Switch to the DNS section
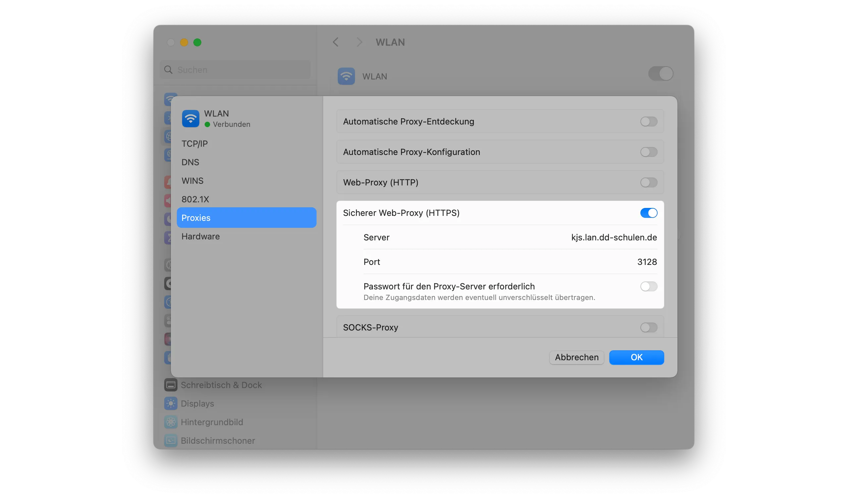Image resolution: width=847 pixels, height=498 pixels. pos(190,162)
